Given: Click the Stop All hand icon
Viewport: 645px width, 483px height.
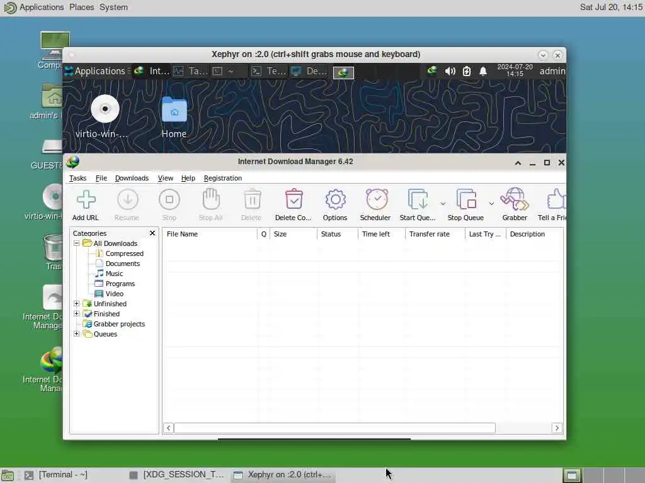Looking at the screenshot, I should [x=211, y=199].
